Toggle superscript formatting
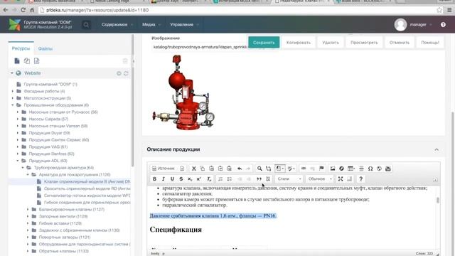 [x=199, y=178]
